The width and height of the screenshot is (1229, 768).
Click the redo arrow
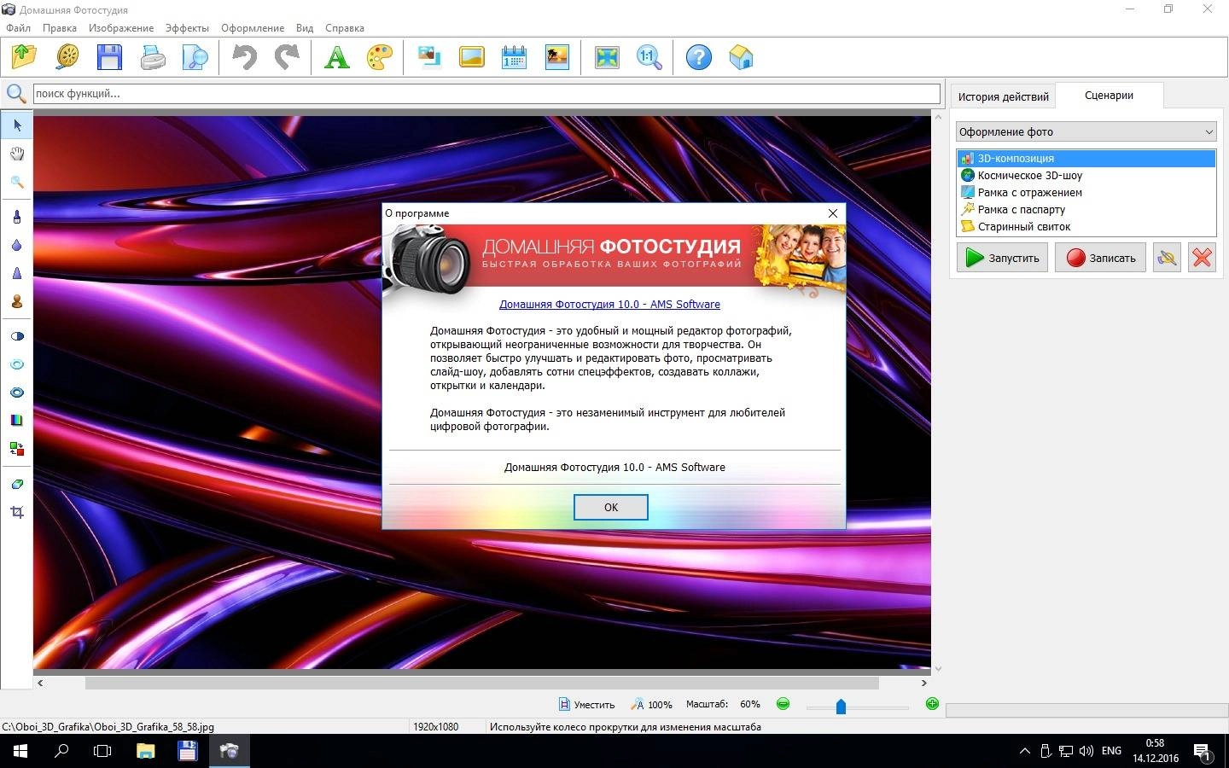[287, 57]
